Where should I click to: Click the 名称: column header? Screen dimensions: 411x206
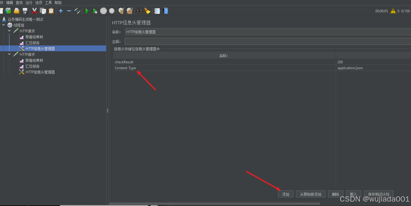click(x=225, y=56)
